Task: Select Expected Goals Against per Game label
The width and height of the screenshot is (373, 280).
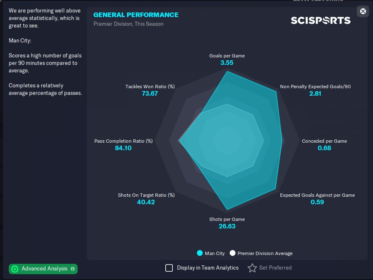Action: (x=317, y=195)
